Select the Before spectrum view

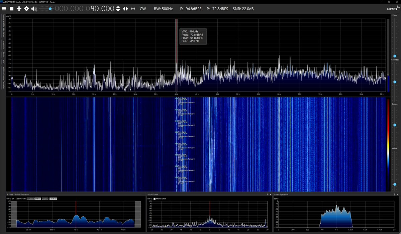click(x=30, y=199)
